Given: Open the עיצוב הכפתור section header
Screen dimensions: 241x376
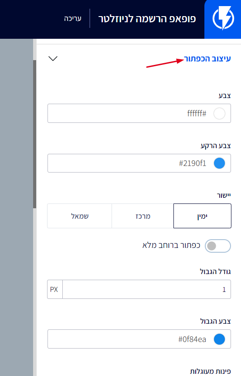Looking at the screenshot, I should (x=207, y=58).
